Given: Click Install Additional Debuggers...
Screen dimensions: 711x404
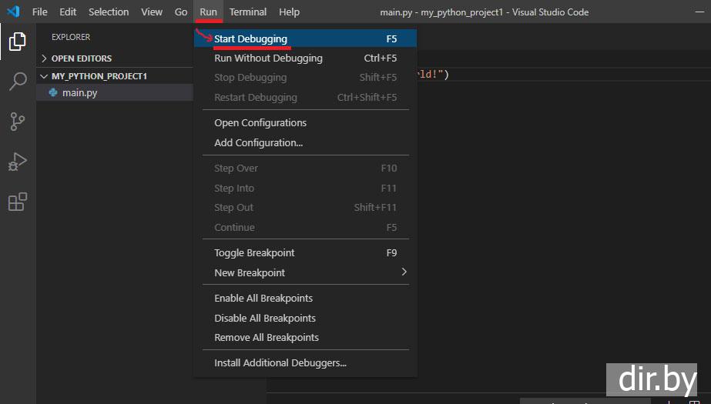Looking at the screenshot, I should click(x=280, y=362).
